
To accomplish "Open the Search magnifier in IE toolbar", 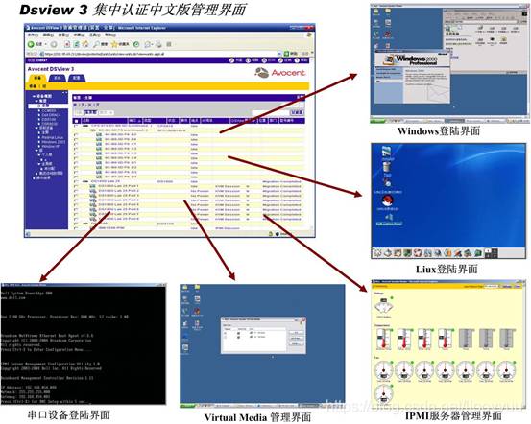I will coord(97,44).
